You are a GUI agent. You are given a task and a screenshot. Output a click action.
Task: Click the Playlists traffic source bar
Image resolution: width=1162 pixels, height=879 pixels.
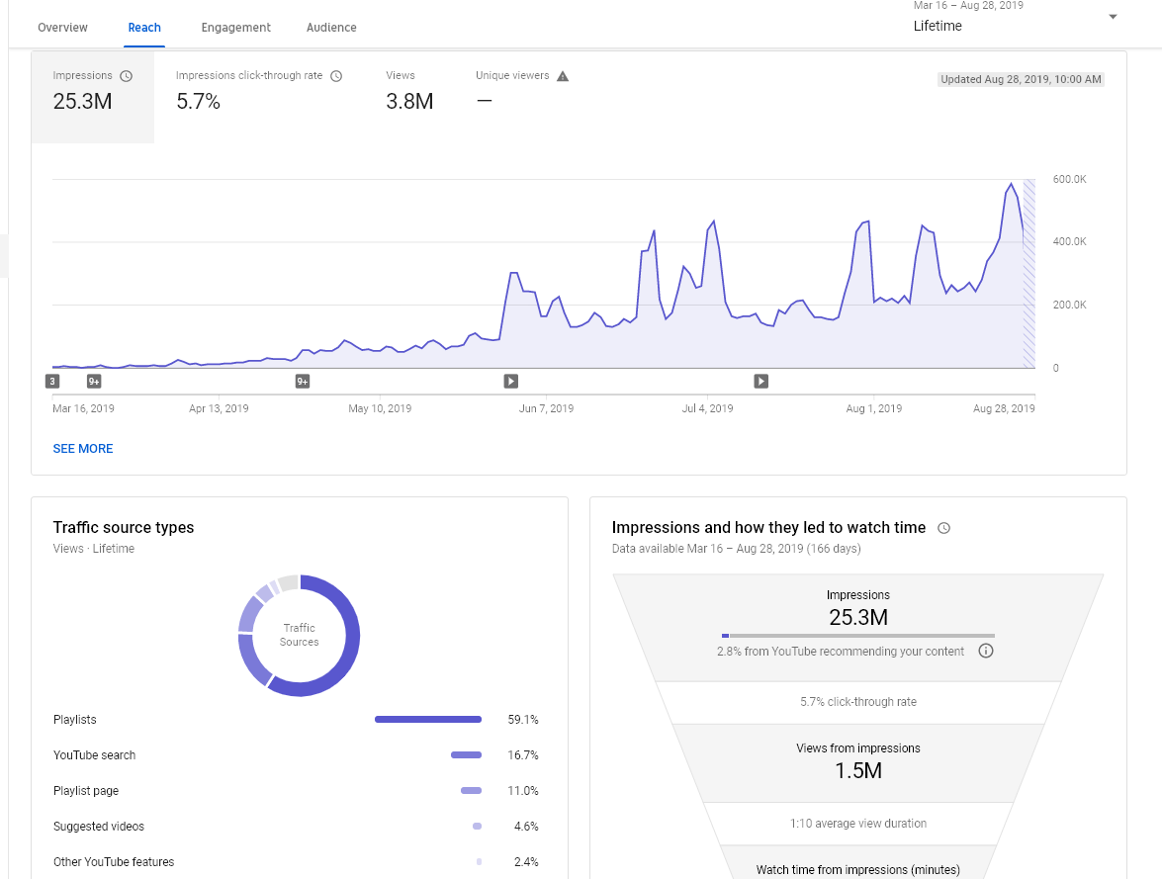pyautogui.click(x=427, y=720)
